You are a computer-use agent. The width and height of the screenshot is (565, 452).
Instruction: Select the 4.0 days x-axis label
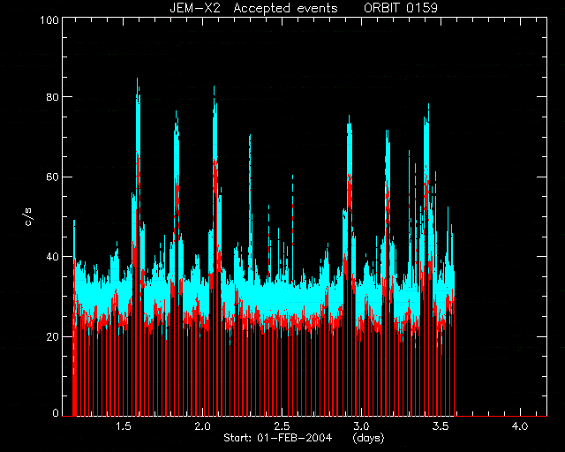click(520, 426)
